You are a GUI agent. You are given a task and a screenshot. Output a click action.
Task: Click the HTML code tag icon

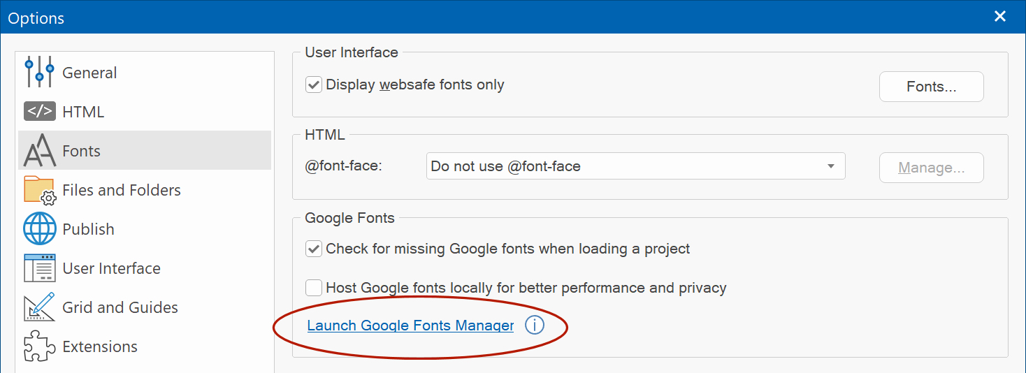pyautogui.click(x=39, y=112)
